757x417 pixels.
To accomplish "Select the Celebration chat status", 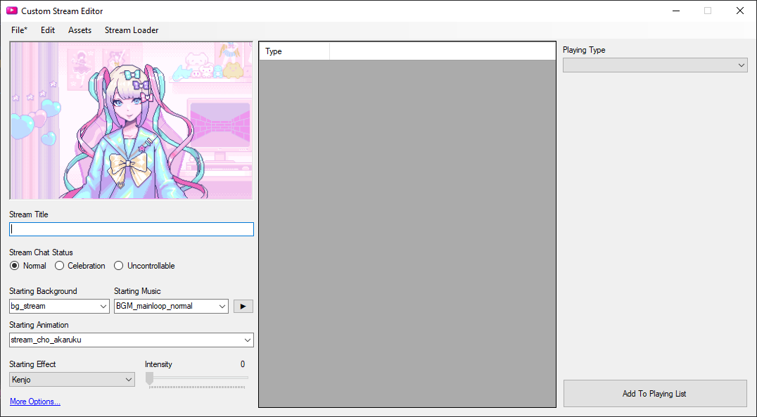I will click(x=61, y=266).
